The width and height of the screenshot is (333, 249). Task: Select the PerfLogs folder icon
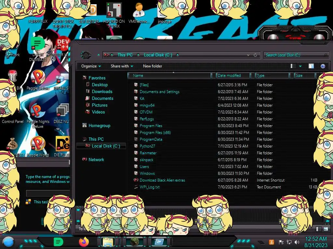pyautogui.click(x=136, y=119)
